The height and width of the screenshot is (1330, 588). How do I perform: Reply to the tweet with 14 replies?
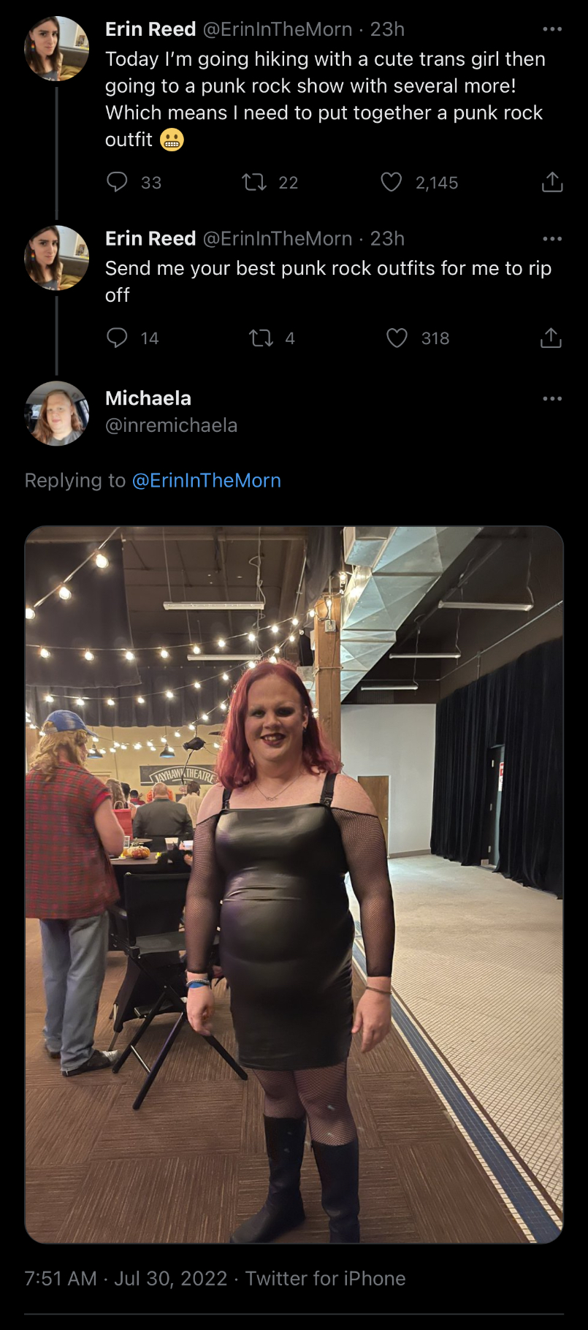coord(117,338)
